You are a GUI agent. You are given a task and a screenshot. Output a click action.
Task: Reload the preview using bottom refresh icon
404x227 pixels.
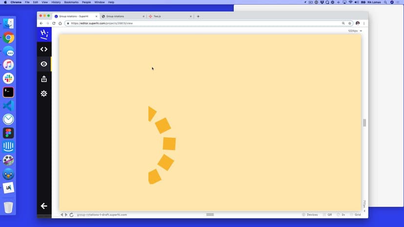click(72, 215)
